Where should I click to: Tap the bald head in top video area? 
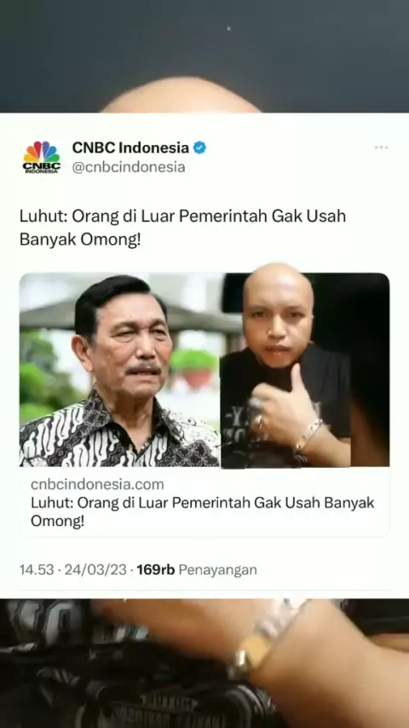point(181,96)
